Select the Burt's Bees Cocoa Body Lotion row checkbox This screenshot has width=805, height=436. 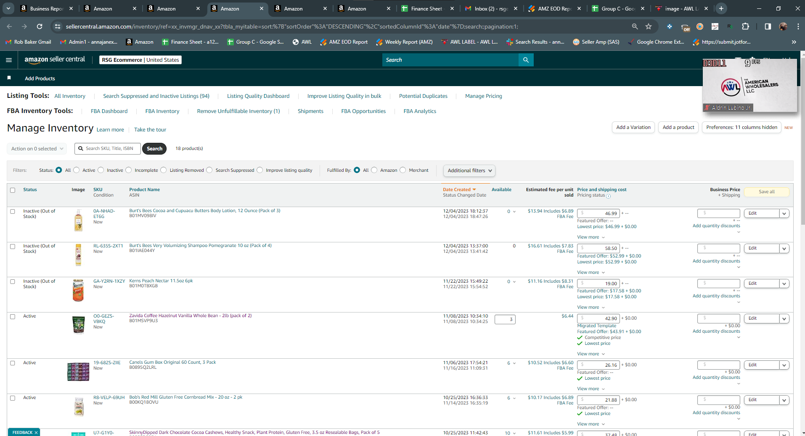(x=13, y=212)
